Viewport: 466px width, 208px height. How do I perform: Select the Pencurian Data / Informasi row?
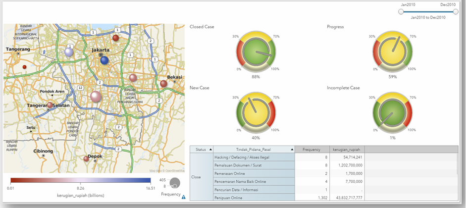click(254, 189)
